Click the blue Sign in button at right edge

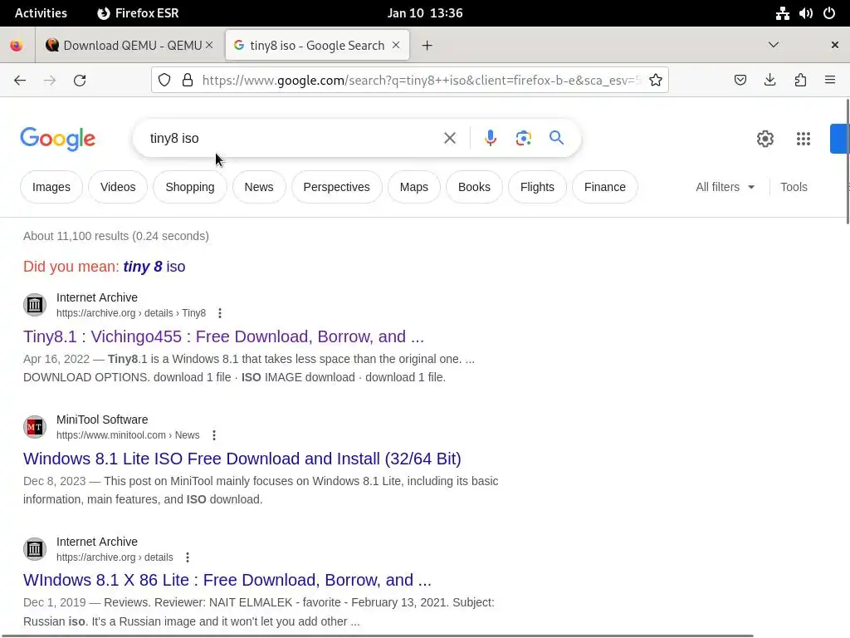(x=838, y=139)
